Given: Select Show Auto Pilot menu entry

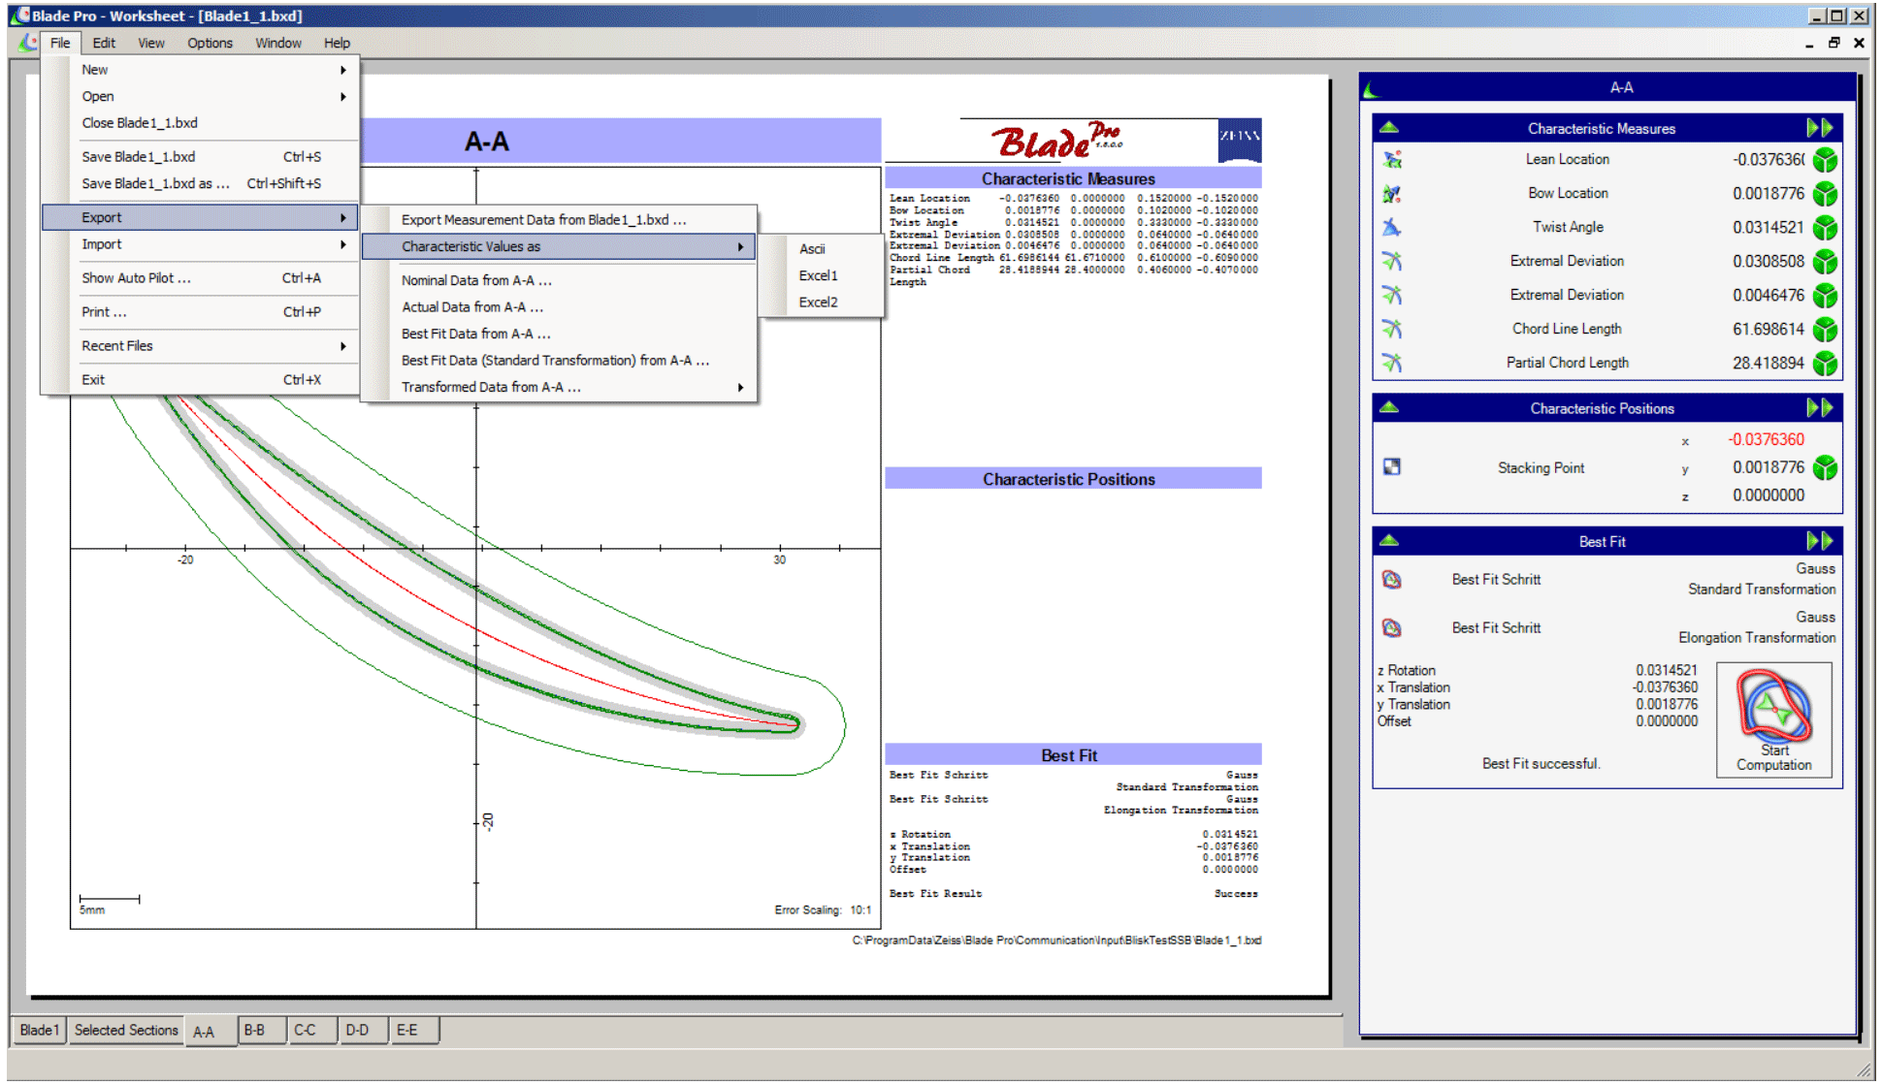Looking at the screenshot, I should pos(200,278).
